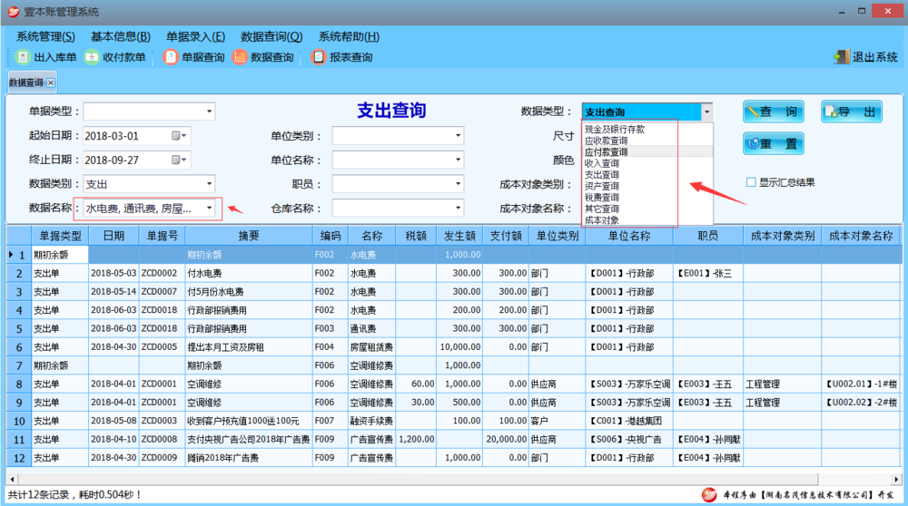Open 数据查询(Q) menu
The image size is (908, 506).
(271, 36)
